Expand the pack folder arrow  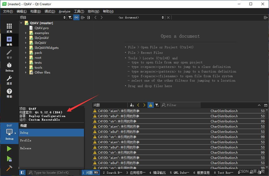click(x=26, y=53)
